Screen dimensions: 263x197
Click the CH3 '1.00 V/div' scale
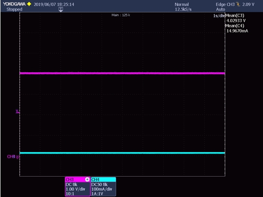coord(76,189)
